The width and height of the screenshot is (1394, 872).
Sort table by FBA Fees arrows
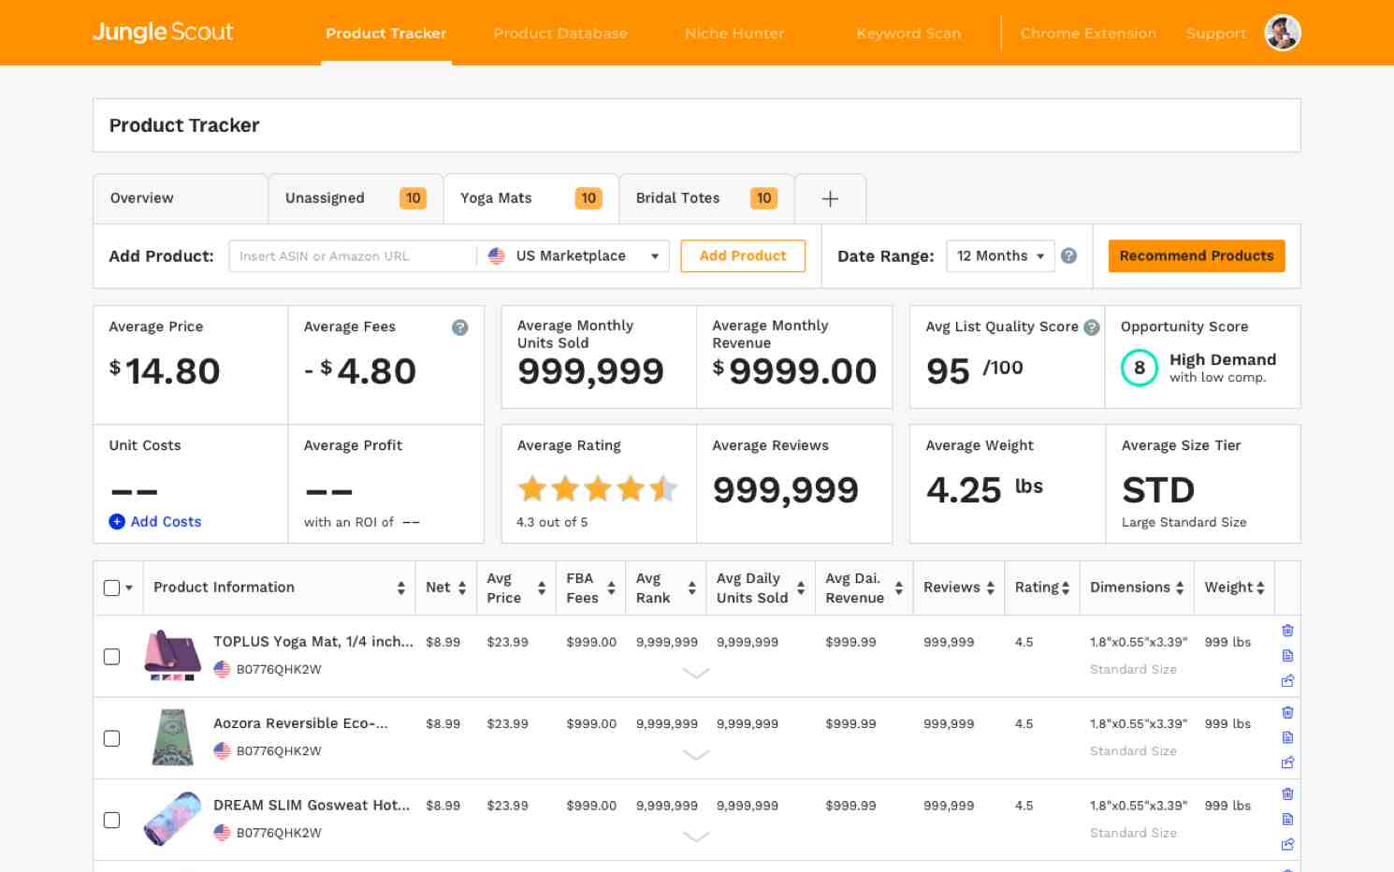click(611, 588)
